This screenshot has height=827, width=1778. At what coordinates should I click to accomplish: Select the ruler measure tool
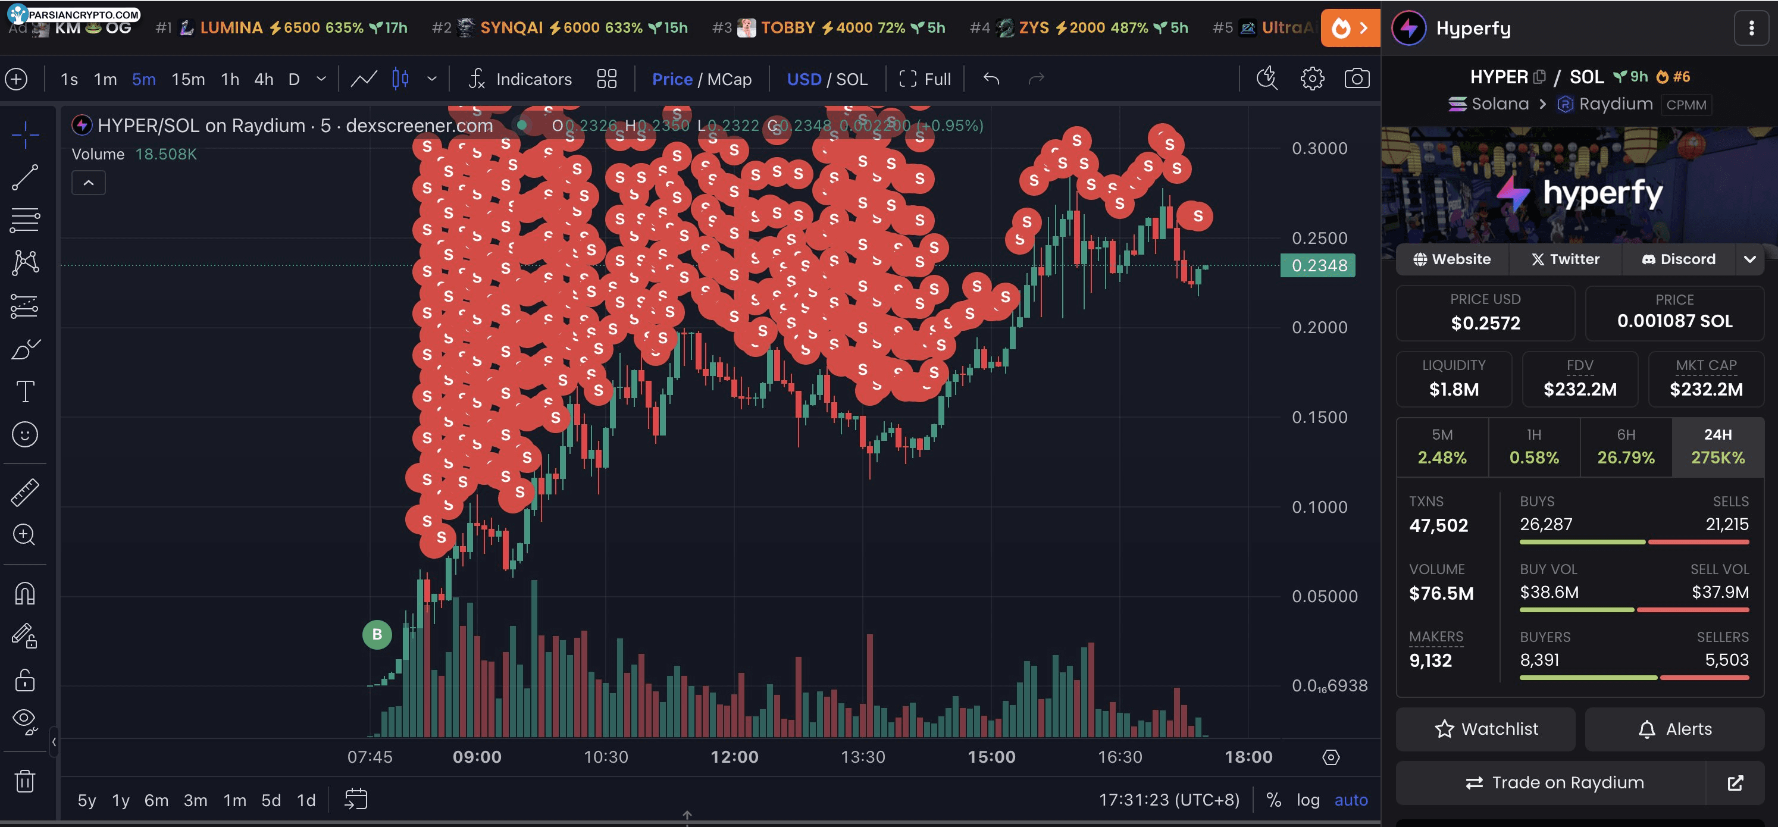25,492
